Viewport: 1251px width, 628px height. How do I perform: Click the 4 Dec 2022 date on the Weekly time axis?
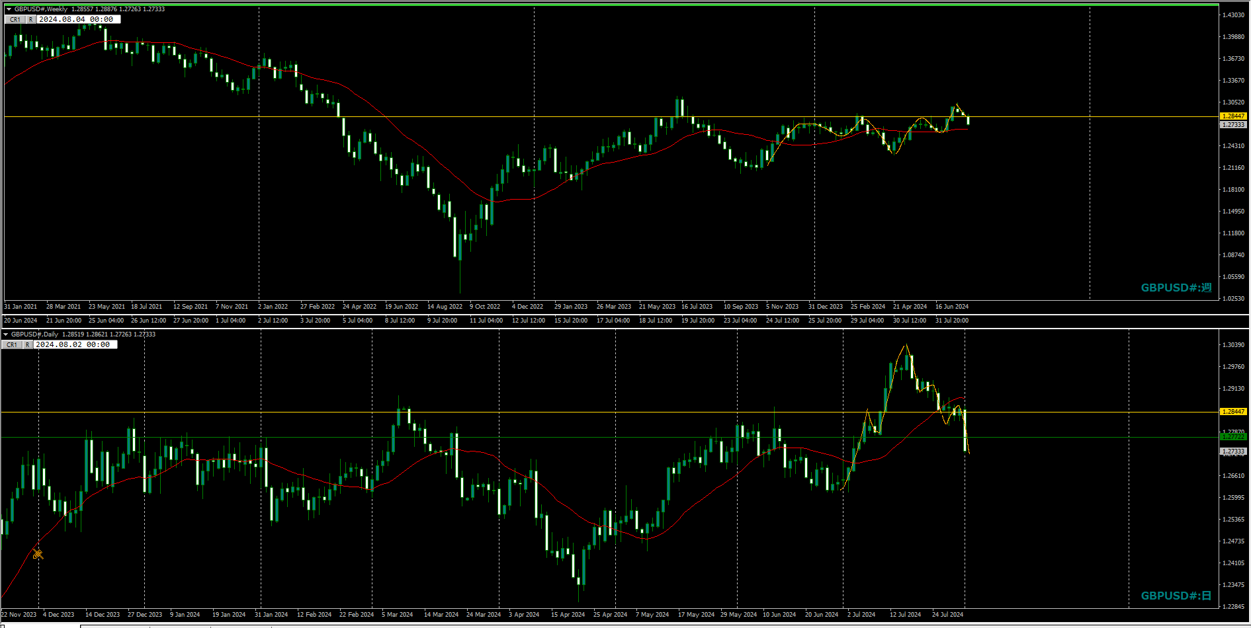click(x=527, y=307)
